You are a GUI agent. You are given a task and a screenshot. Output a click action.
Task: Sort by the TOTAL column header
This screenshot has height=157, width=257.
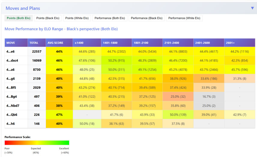click(34, 43)
